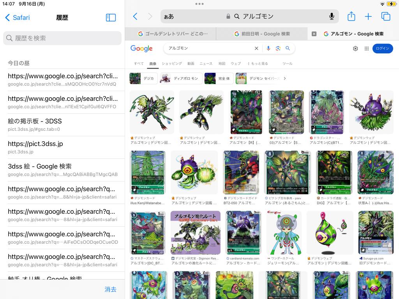Tap the microphone icon in address bar
This screenshot has height=299, width=399.
click(332, 16)
